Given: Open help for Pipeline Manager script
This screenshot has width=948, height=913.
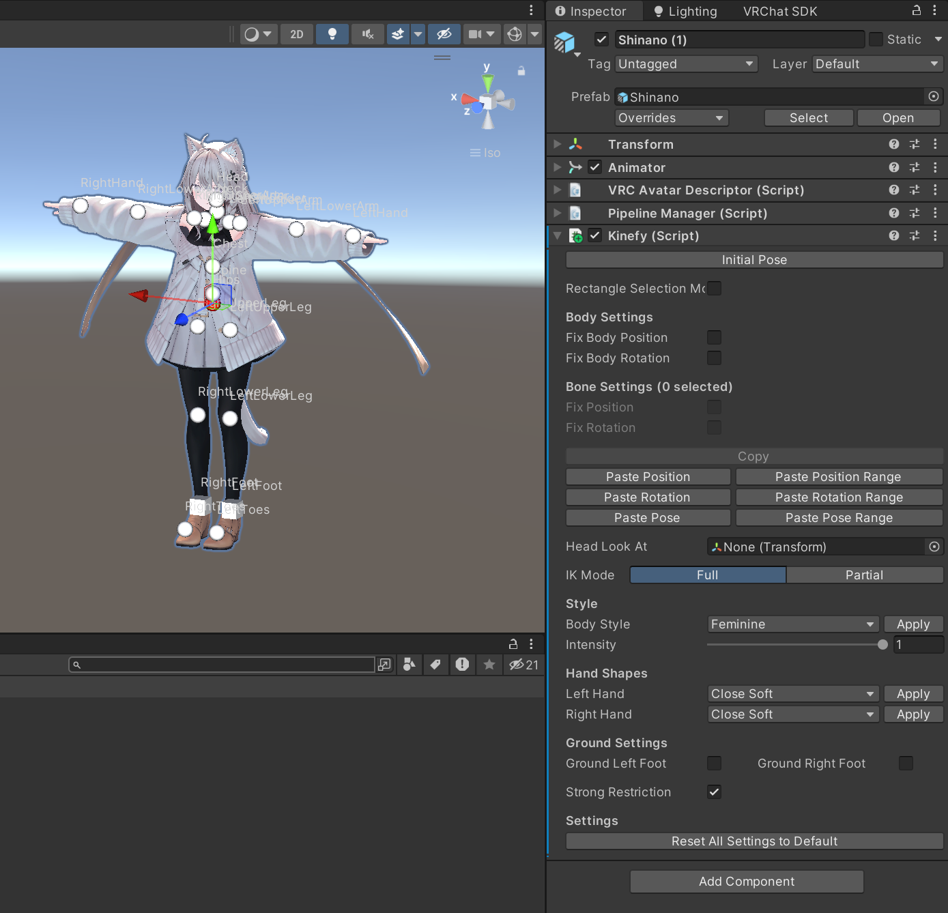Looking at the screenshot, I should coord(894,213).
